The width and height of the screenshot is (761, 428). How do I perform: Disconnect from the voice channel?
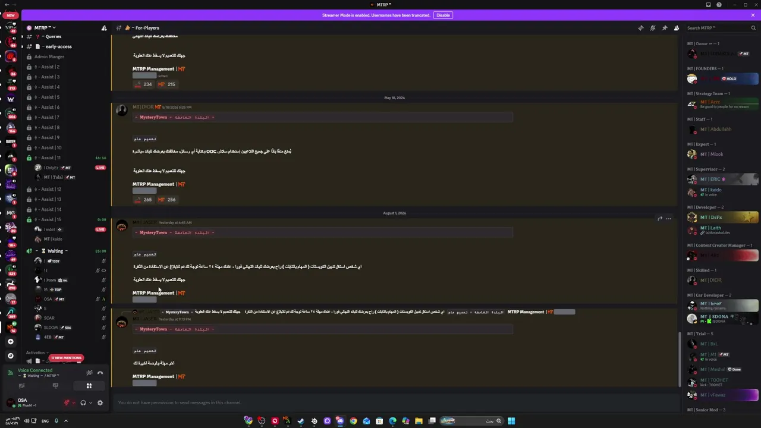(x=100, y=373)
